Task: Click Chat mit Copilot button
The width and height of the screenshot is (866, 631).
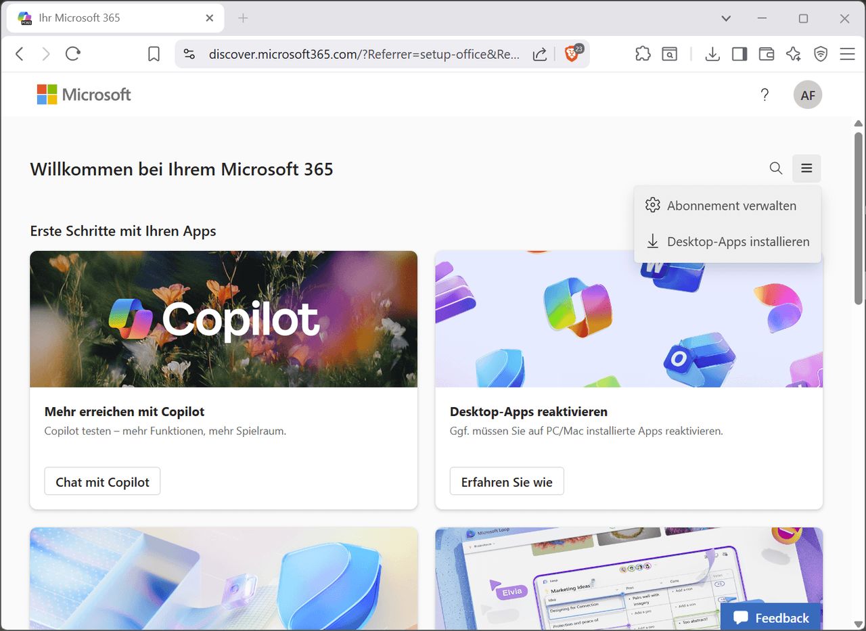Action: (102, 482)
